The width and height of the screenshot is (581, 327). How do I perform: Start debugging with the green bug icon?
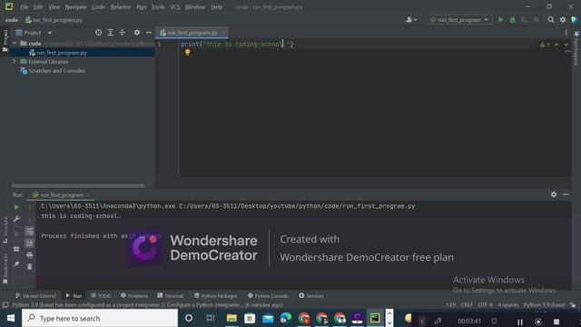click(x=512, y=20)
